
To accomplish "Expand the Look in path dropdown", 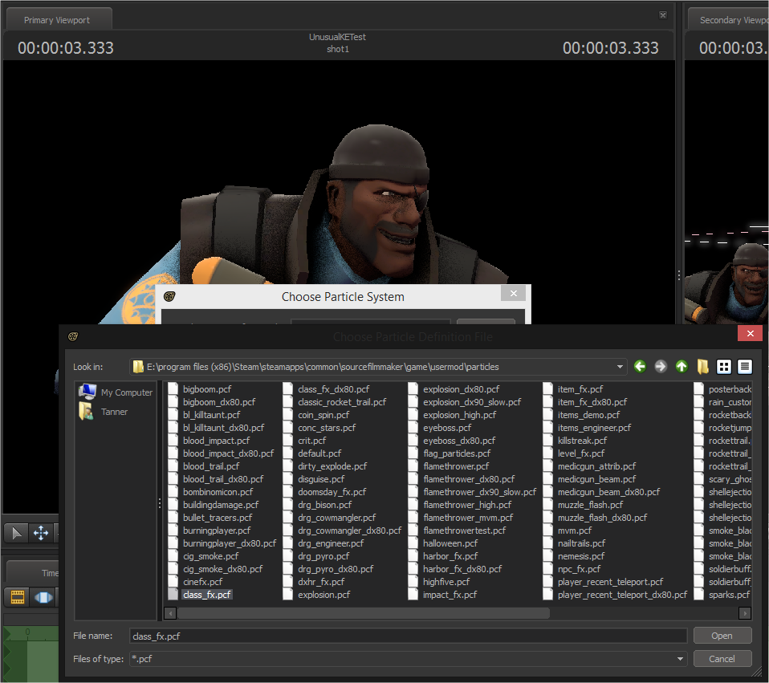I will click(x=620, y=367).
